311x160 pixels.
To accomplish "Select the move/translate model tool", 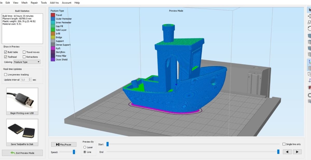I will (309, 16).
